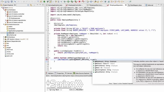Toggle code folding at line 36
Screen dimensions: 164x92
[49, 58]
